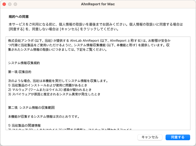
Task: Click the AhnReport for Mac window title
Action: coord(98,4)
